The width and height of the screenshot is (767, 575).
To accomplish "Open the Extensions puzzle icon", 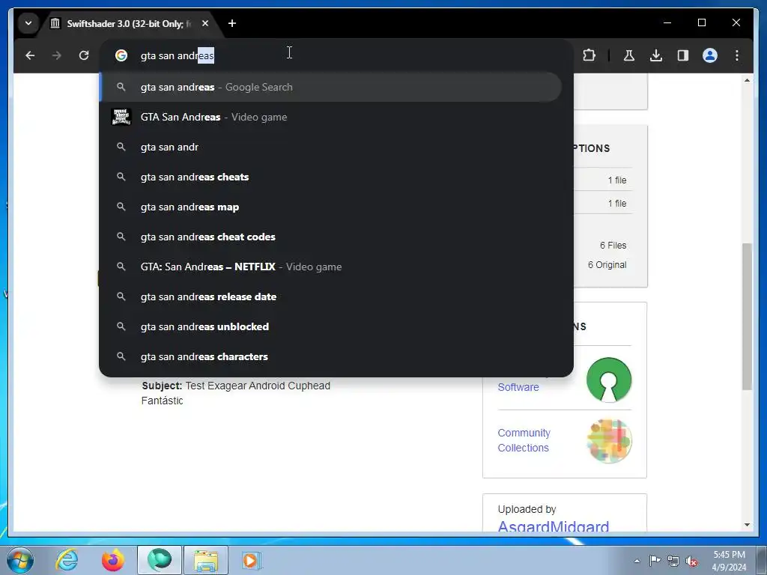I will (x=589, y=55).
